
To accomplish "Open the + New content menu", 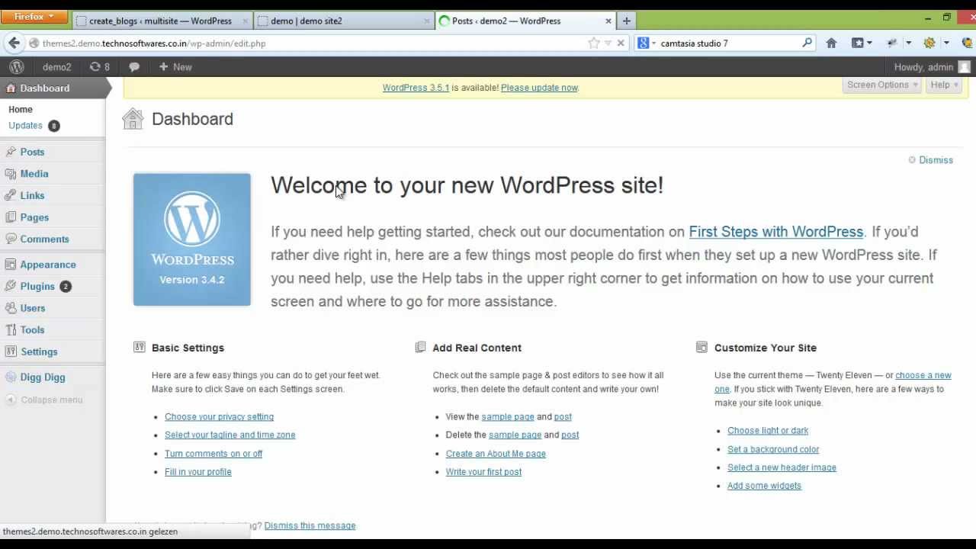I will pos(175,67).
